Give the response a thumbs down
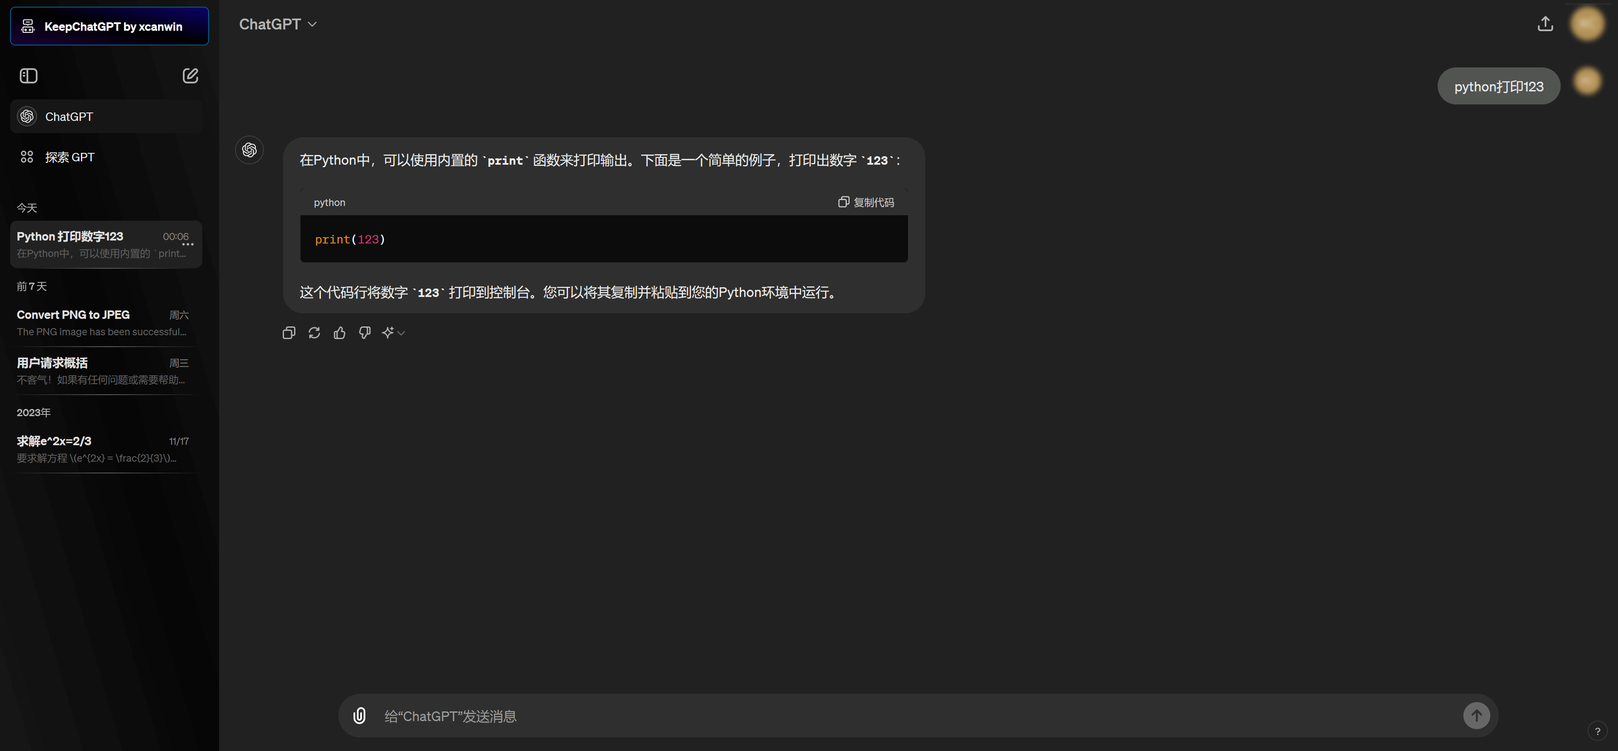1618x751 pixels. click(x=365, y=333)
